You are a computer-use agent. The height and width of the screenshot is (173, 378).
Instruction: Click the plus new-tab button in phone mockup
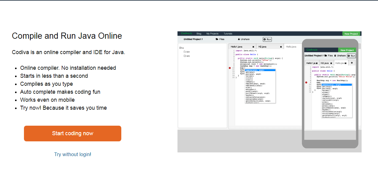[x=352, y=63]
